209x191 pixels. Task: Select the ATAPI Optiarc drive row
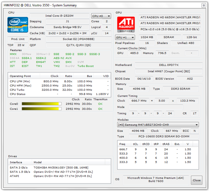coord(59,176)
